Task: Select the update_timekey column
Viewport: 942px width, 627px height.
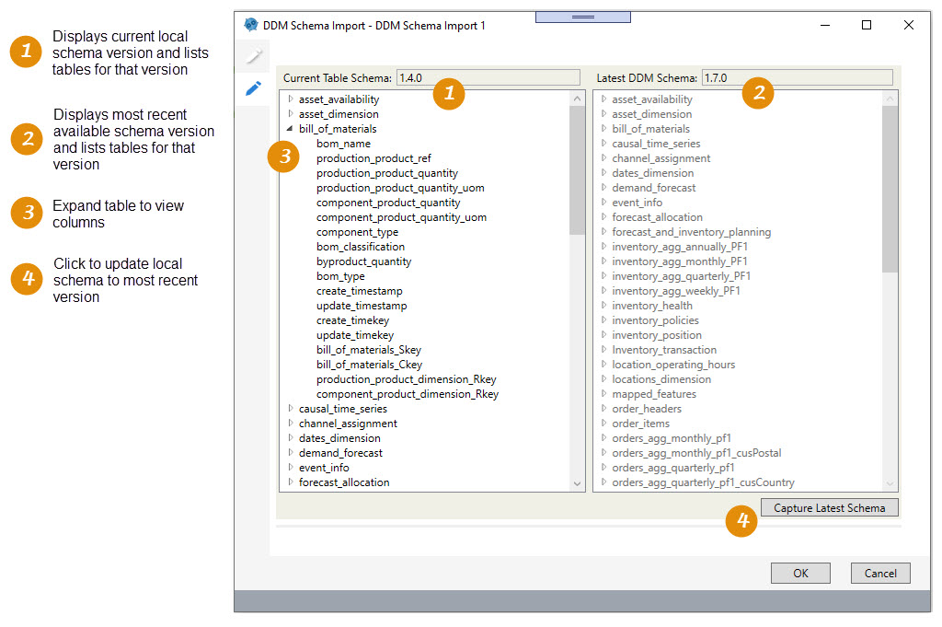Action: pyautogui.click(x=355, y=335)
